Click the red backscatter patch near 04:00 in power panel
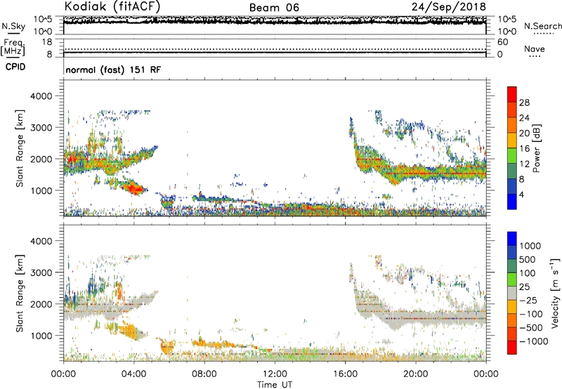The width and height of the screenshot is (562, 389). click(134, 188)
